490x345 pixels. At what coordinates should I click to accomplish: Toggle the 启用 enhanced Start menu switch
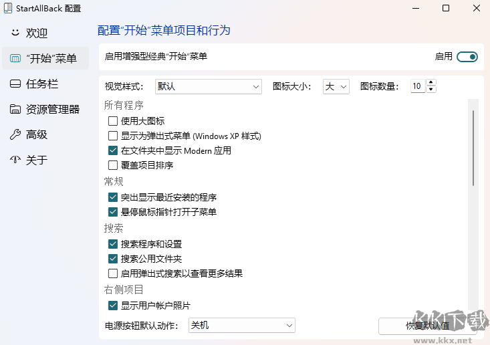[x=467, y=57]
